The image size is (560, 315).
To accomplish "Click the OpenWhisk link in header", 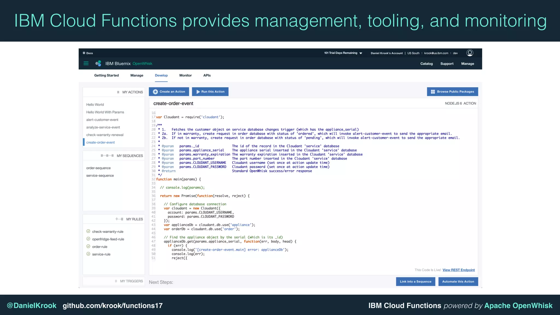I will pos(142,63).
